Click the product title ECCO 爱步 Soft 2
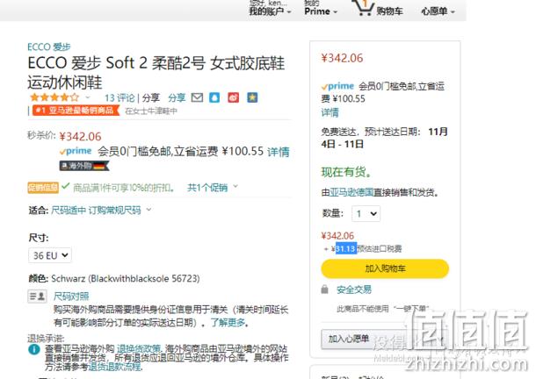Image resolution: width=536 pixels, height=379 pixels. pos(156,73)
